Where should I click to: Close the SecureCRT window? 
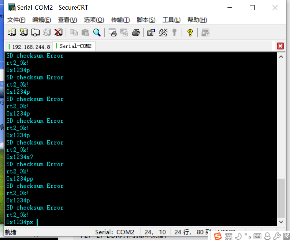click(275, 8)
